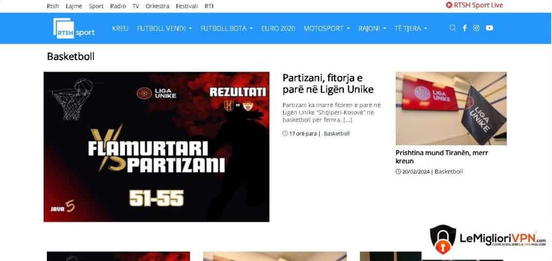Expand the MOTOSPORT dropdown menu
Screen dimensions: 552x261
tap(327, 29)
